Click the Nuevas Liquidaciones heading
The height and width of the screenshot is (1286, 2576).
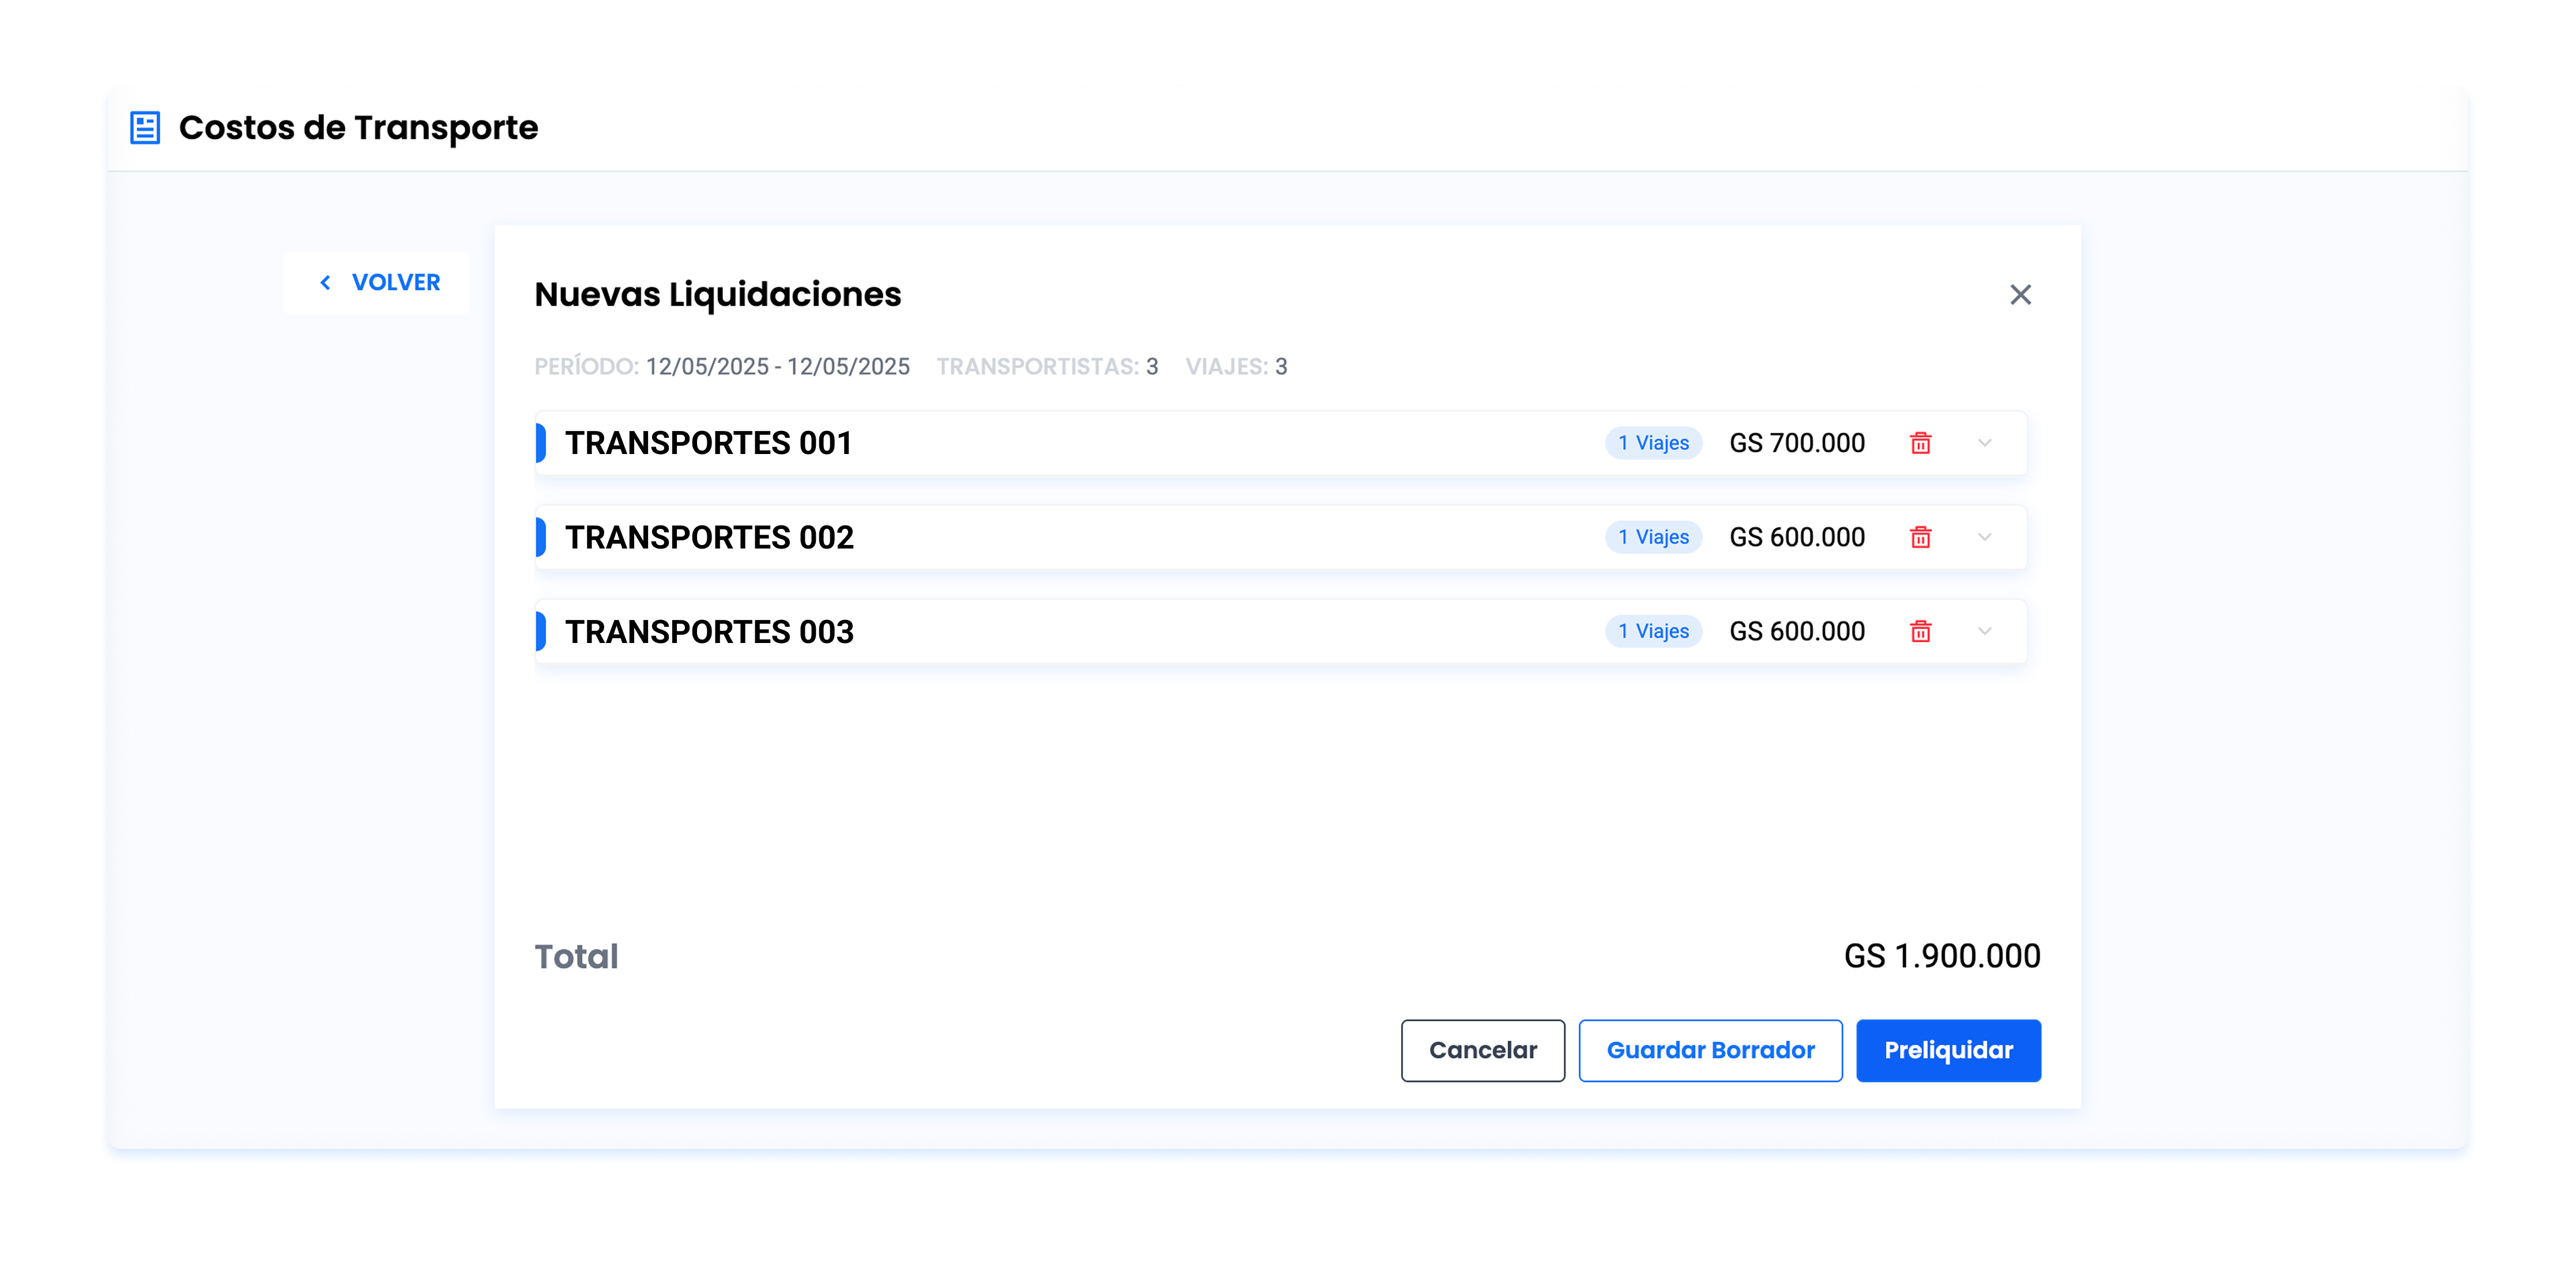pos(718,295)
